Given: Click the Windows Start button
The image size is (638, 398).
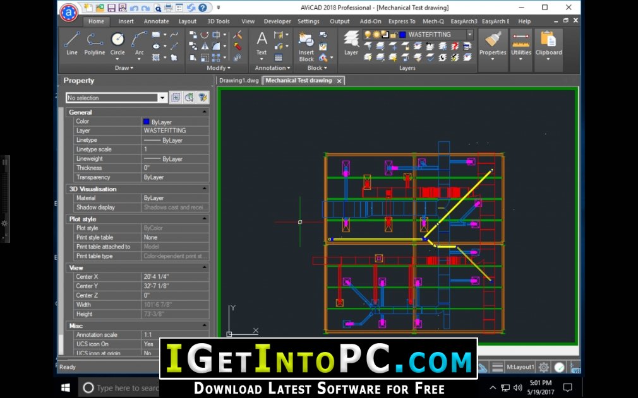Looking at the screenshot, I should coord(66,388).
